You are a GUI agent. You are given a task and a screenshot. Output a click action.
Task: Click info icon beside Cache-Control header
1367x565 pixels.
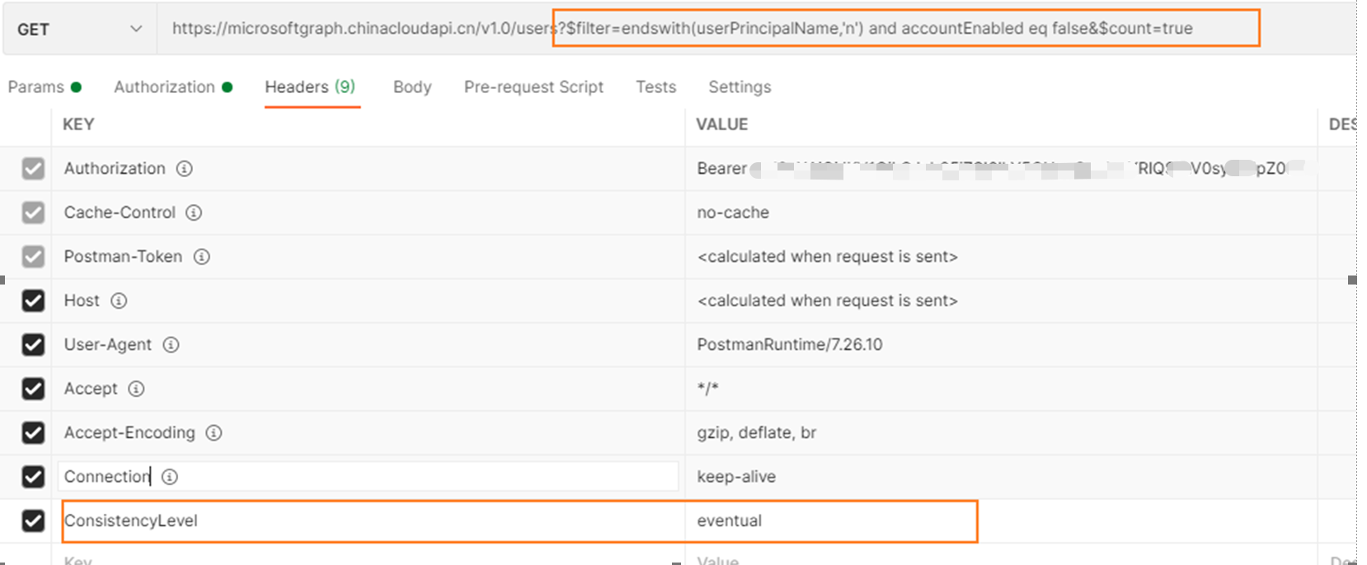pos(194,212)
